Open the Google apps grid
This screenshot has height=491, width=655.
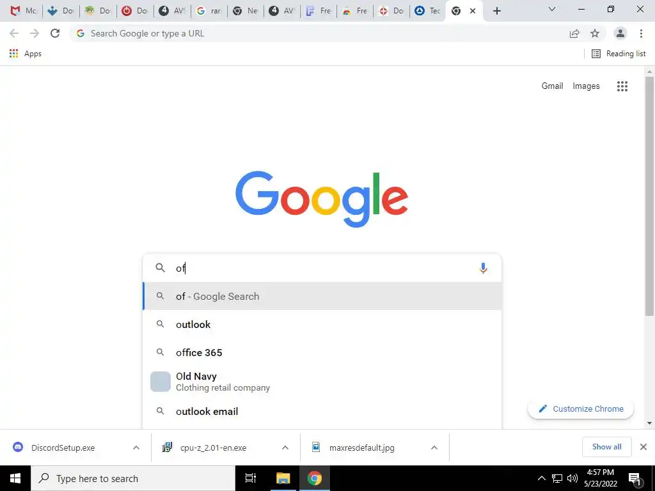pos(622,86)
